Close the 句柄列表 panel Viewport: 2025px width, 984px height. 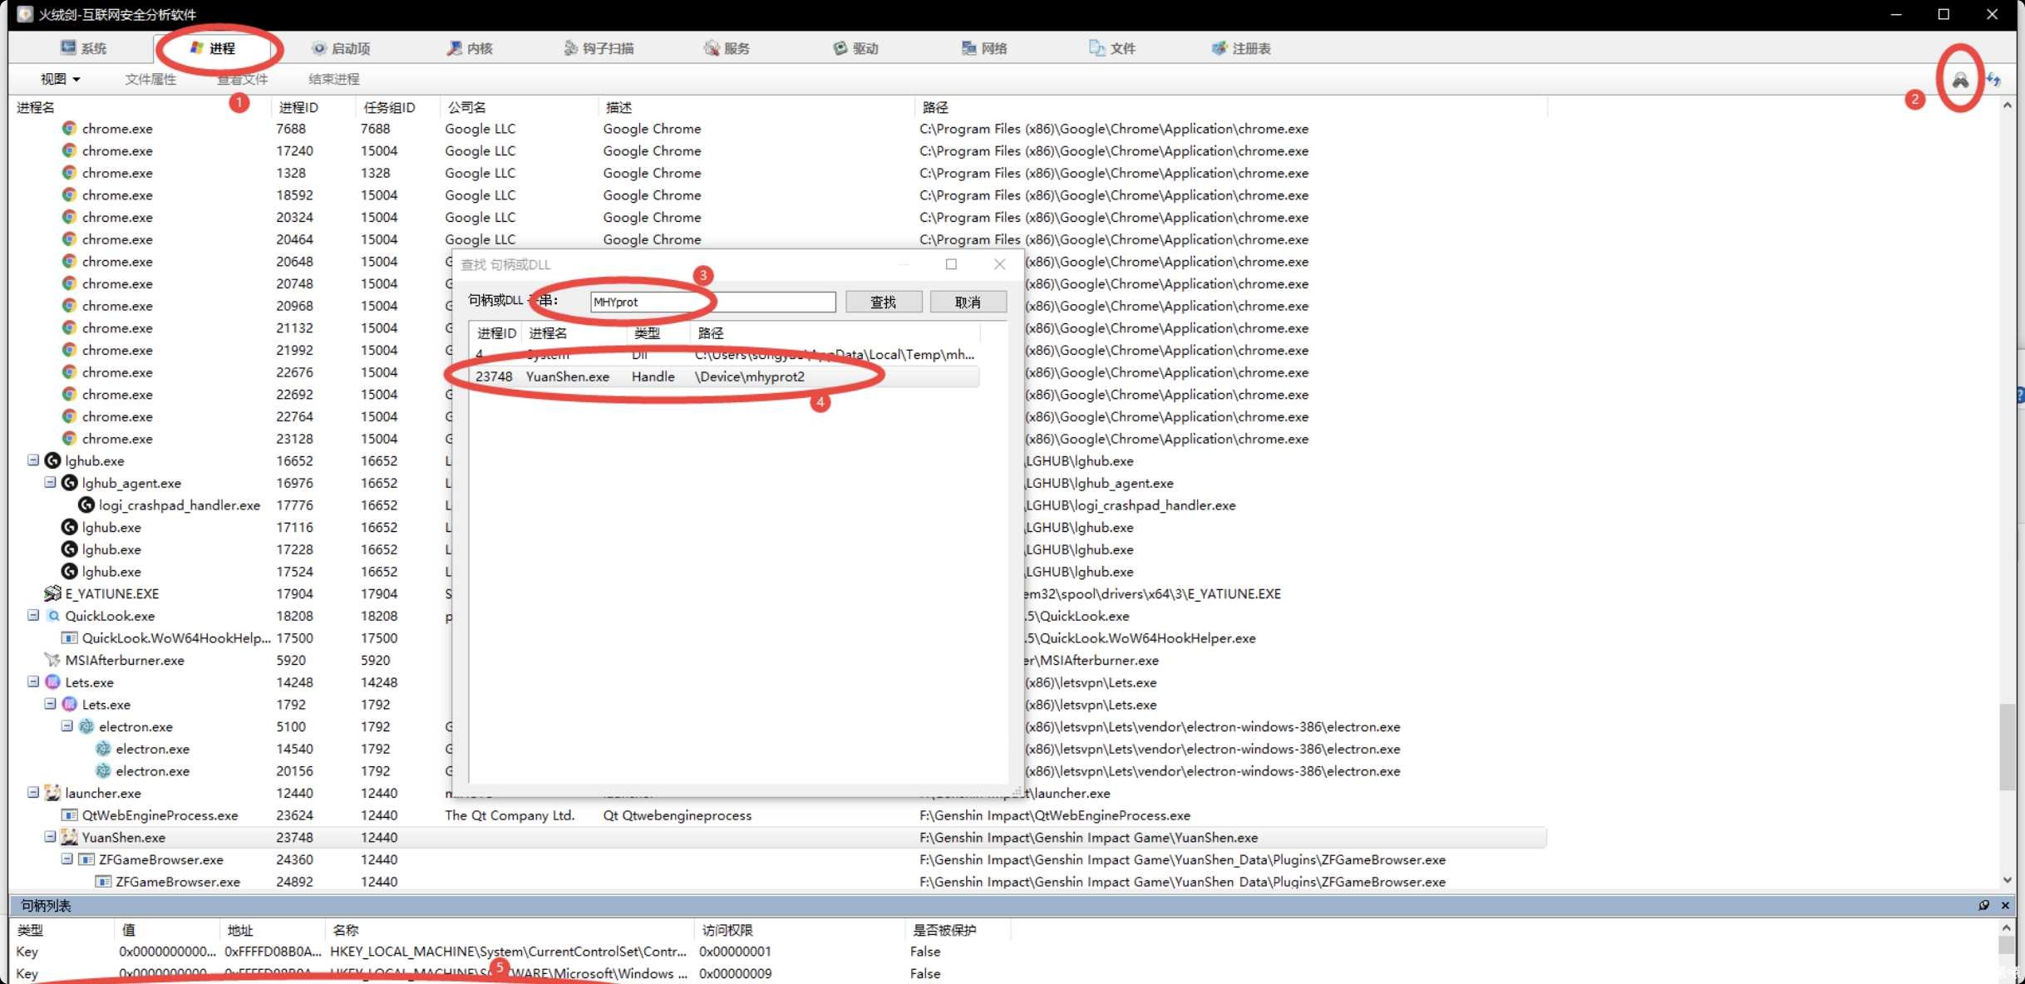[2005, 905]
